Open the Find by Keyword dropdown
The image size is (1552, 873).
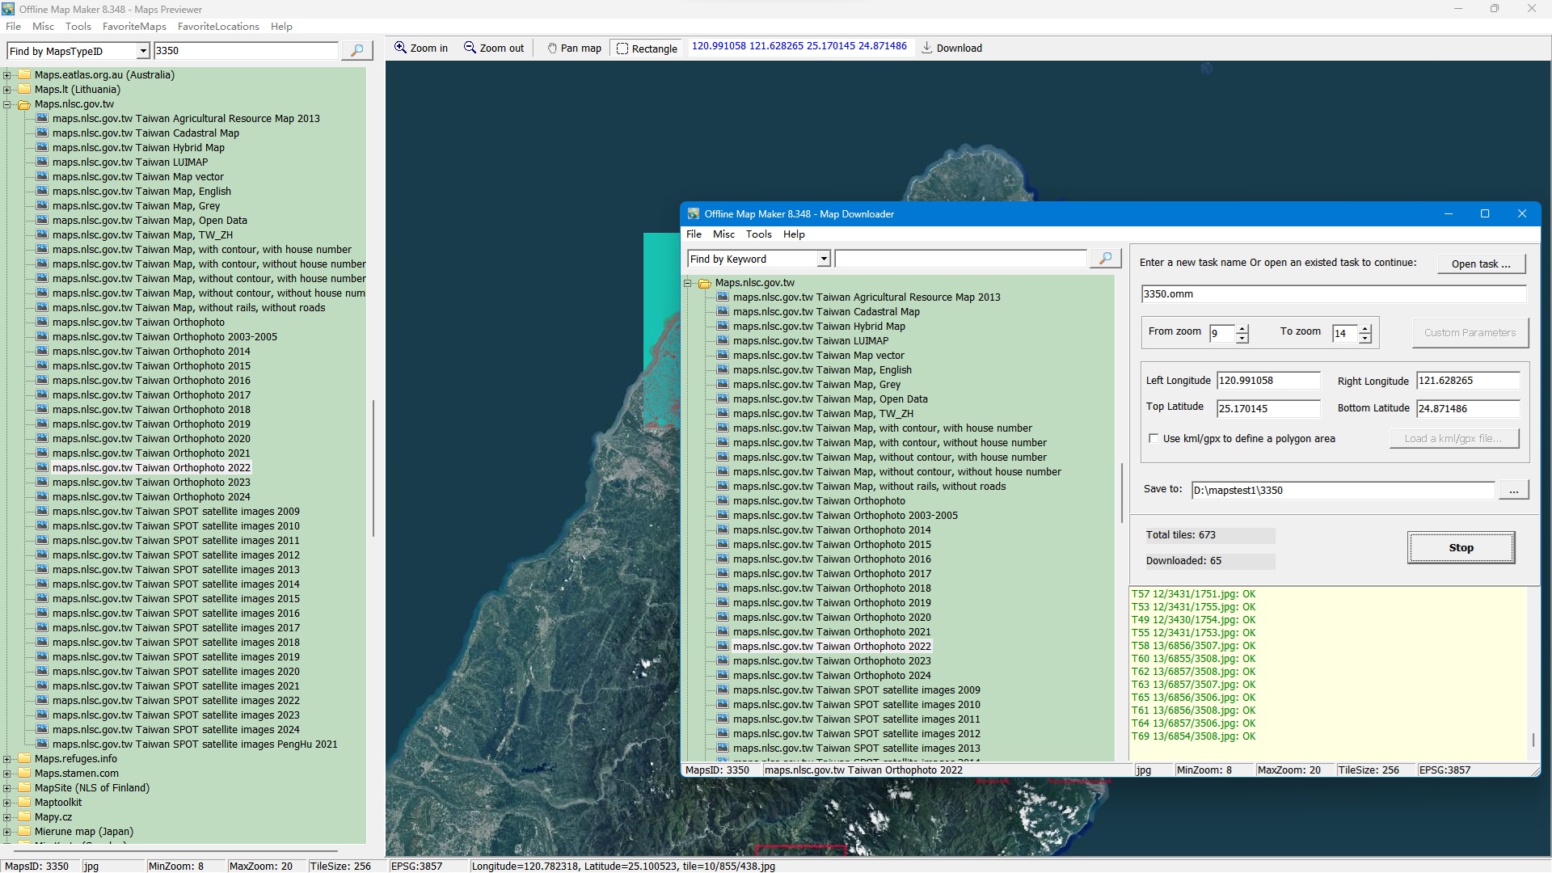point(824,259)
